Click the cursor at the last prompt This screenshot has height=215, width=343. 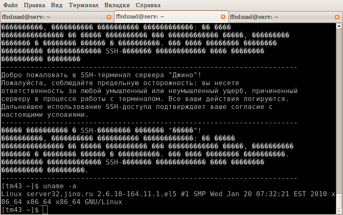(x=45, y=210)
